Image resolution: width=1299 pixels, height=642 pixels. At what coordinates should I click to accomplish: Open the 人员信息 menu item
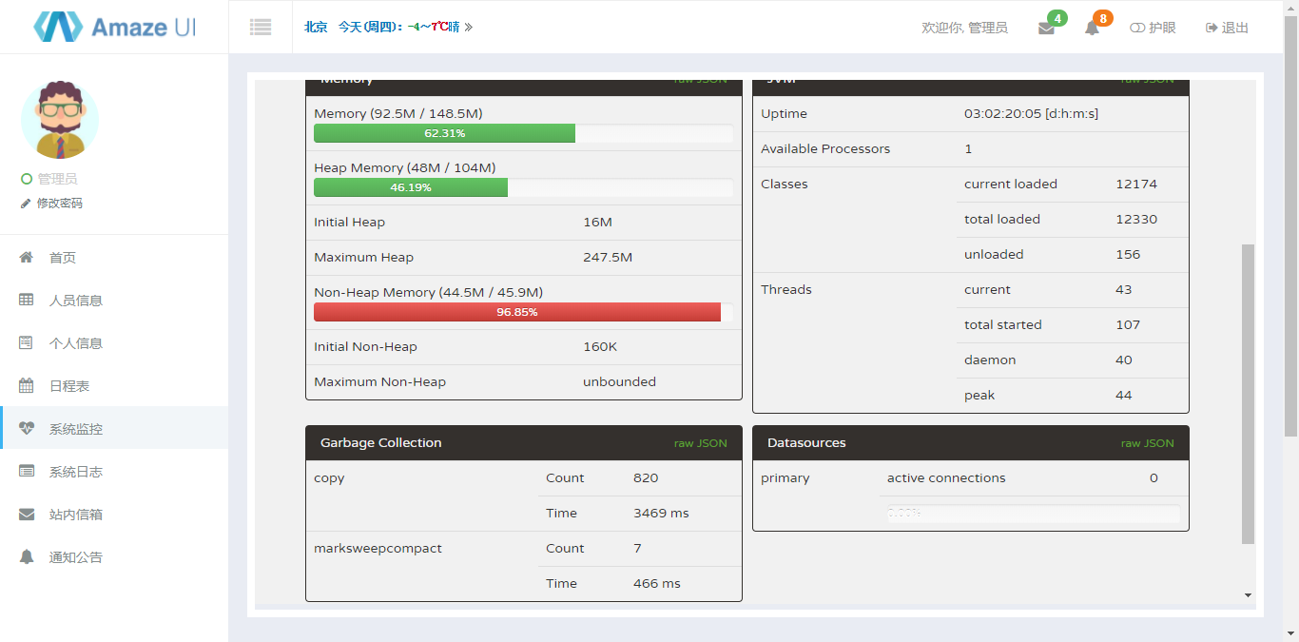(x=75, y=301)
